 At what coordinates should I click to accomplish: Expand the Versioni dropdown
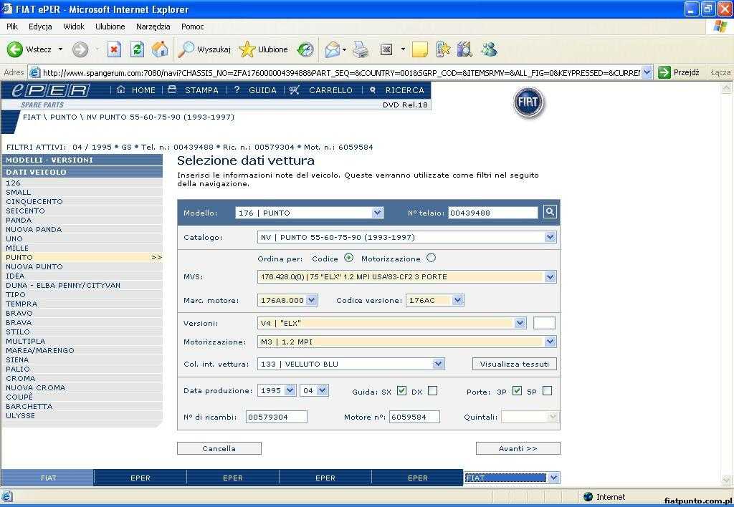(520, 323)
